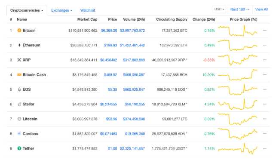
Task: Click the EOS logo icon
Action: [19, 89]
